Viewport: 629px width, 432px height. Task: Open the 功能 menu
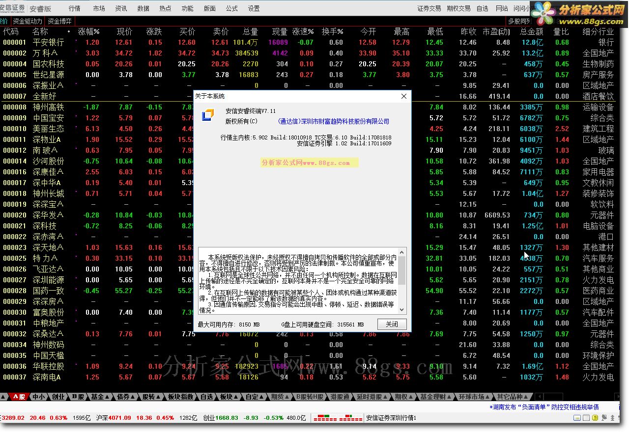187,8
